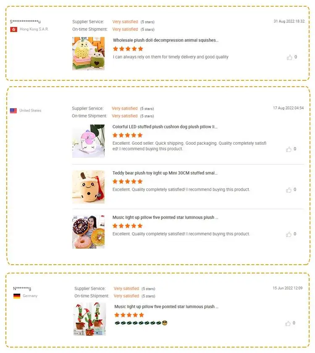The image size is (315, 353).
Task: Click reviewer name N*******g
Action: (x=22, y=288)
